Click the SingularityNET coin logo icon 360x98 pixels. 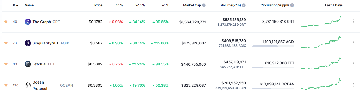(28, 43)
